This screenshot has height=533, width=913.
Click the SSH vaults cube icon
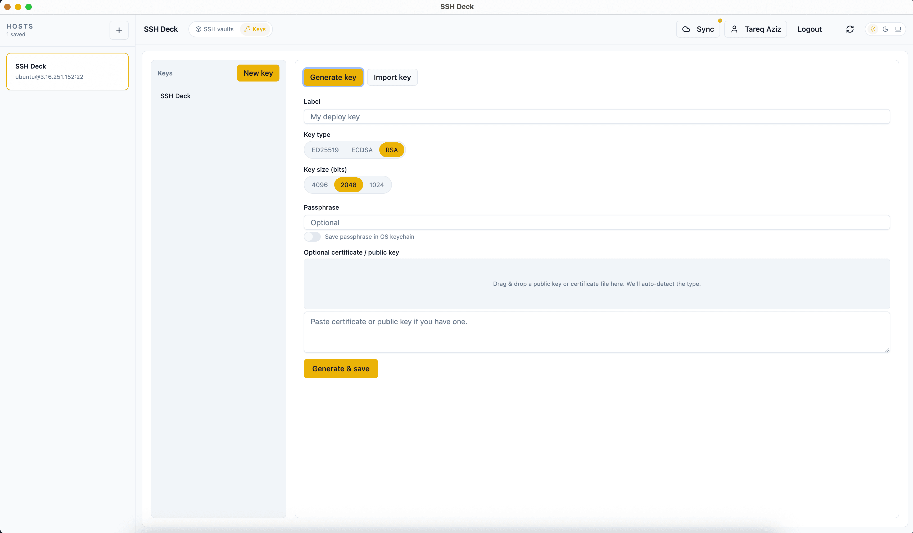198,29
